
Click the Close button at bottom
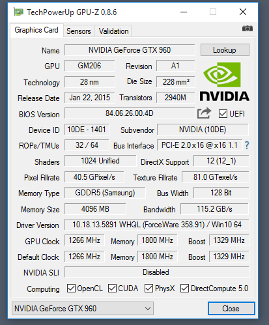tap(231, 308)
